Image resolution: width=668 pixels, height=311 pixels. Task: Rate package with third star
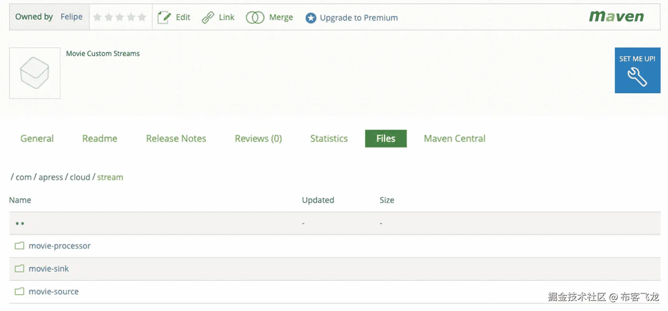[120, 17]
